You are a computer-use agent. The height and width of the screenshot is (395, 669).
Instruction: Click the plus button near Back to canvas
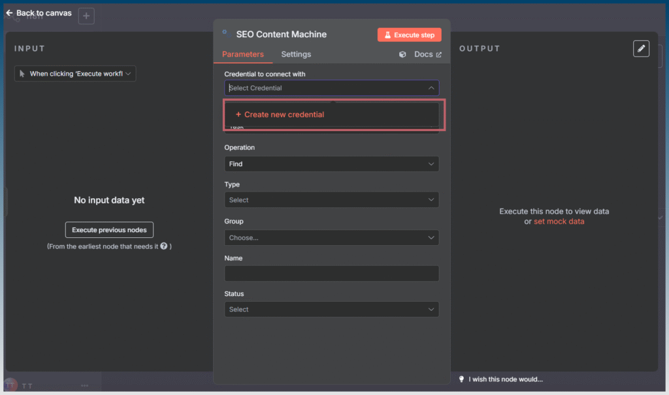tap(86, 16)
